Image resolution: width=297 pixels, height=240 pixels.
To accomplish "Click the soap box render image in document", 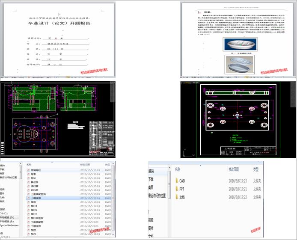I will point(240,44).
